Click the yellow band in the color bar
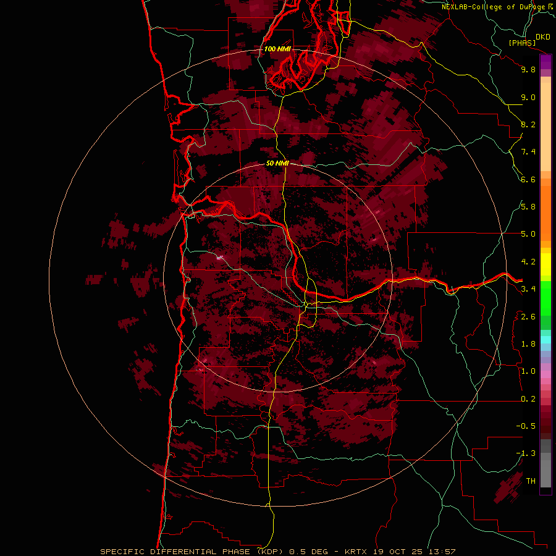 [545, 264]
